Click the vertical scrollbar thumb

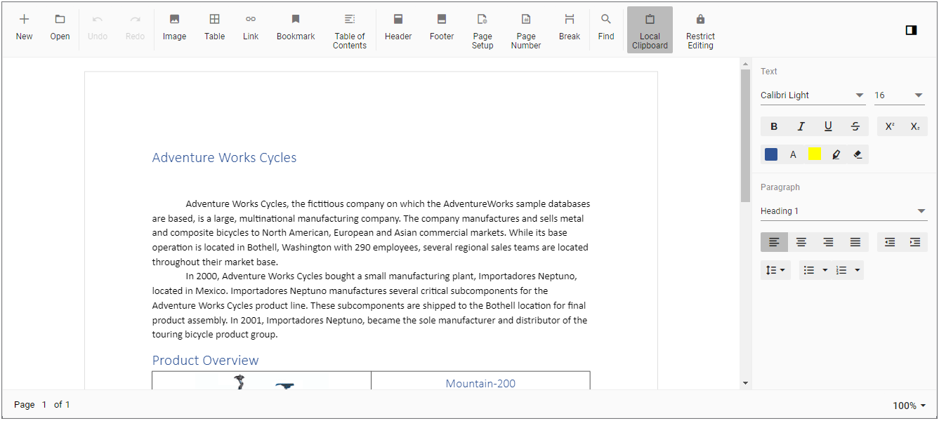click(745, 136)
